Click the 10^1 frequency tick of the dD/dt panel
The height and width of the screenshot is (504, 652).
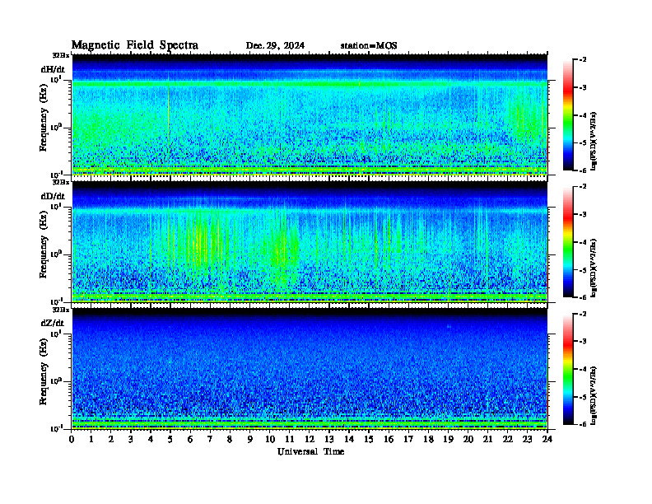(56, 206)
